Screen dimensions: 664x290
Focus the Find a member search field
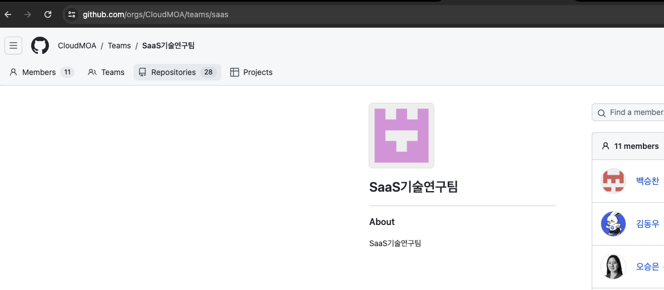point(634,113)
